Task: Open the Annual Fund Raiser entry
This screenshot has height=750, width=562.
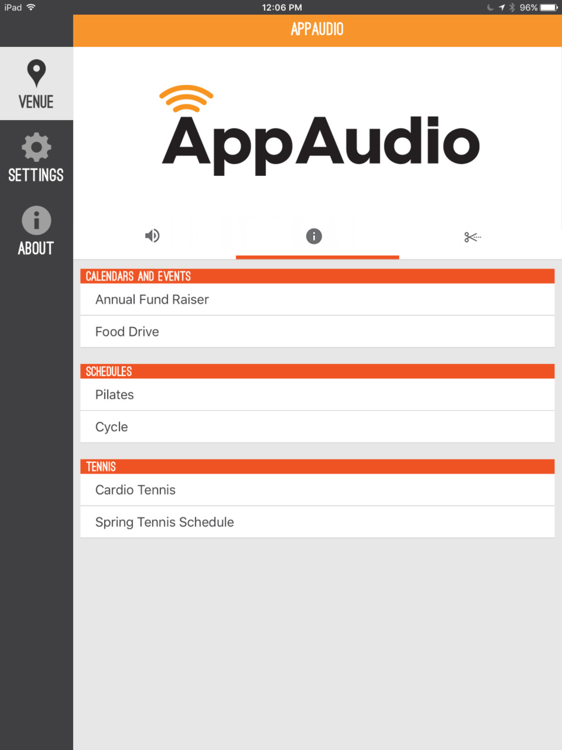Action: click(317, 300)
